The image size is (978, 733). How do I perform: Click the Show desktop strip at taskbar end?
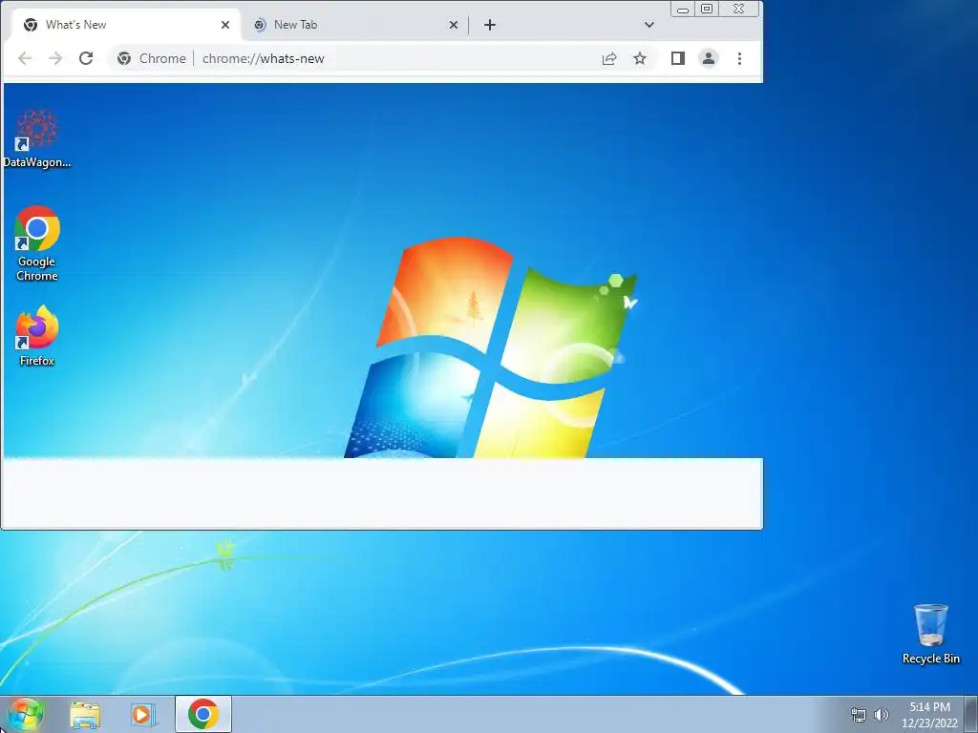[971, 714]
